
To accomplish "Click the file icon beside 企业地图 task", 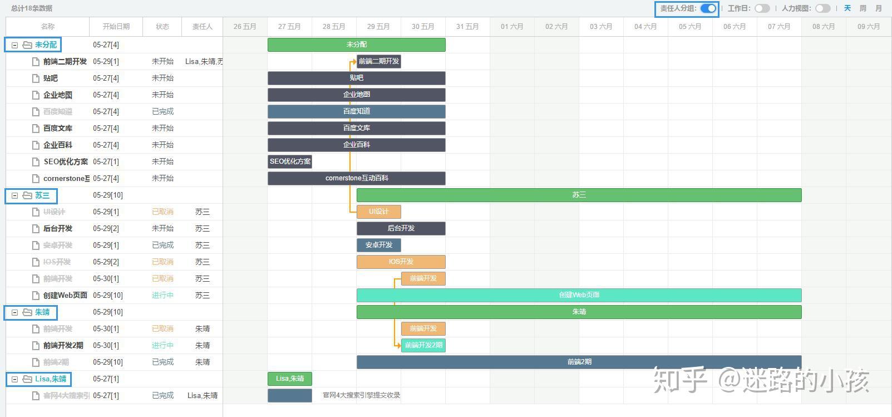I will coord(36,95).
